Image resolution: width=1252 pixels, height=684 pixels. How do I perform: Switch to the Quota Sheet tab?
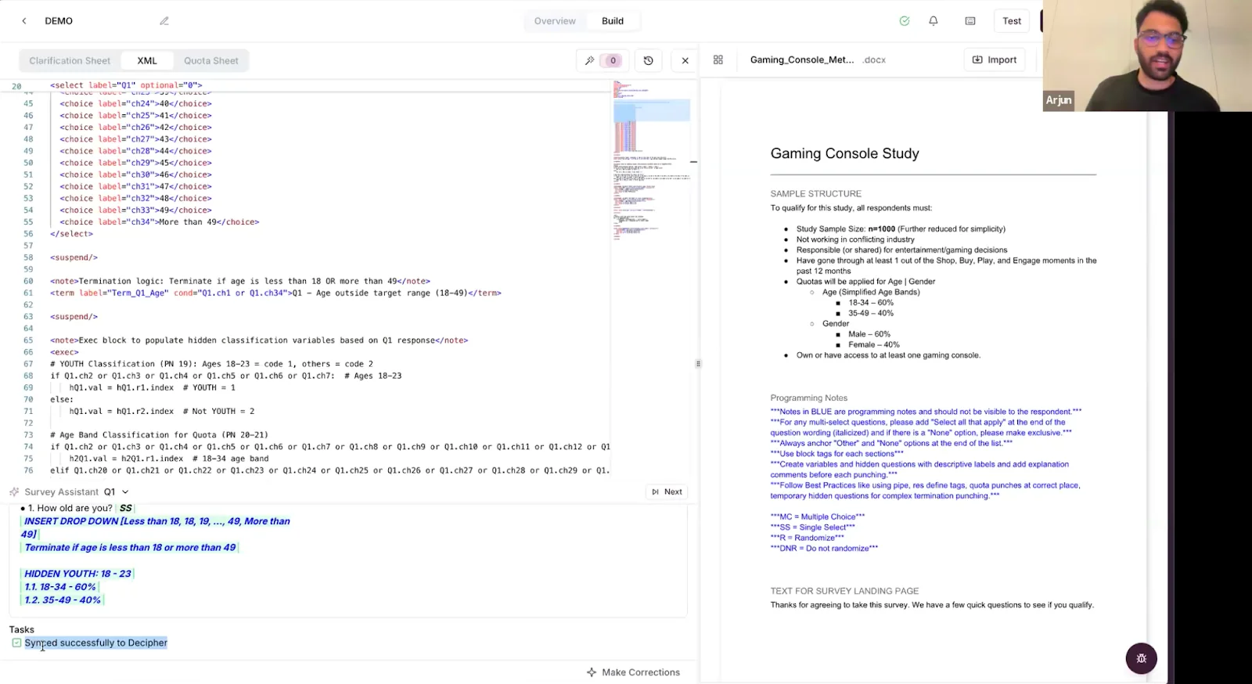click(211, 60)
